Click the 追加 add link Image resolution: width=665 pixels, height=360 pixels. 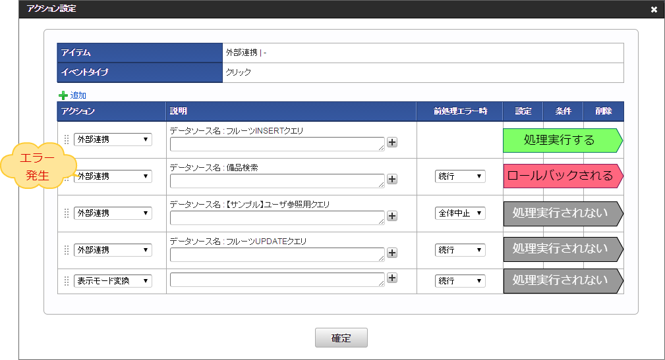[x=78, y=95]
